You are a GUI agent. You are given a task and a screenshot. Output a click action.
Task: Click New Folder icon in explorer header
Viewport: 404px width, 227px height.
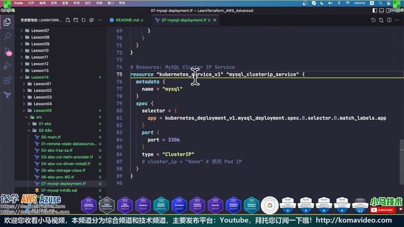(76, 20)
